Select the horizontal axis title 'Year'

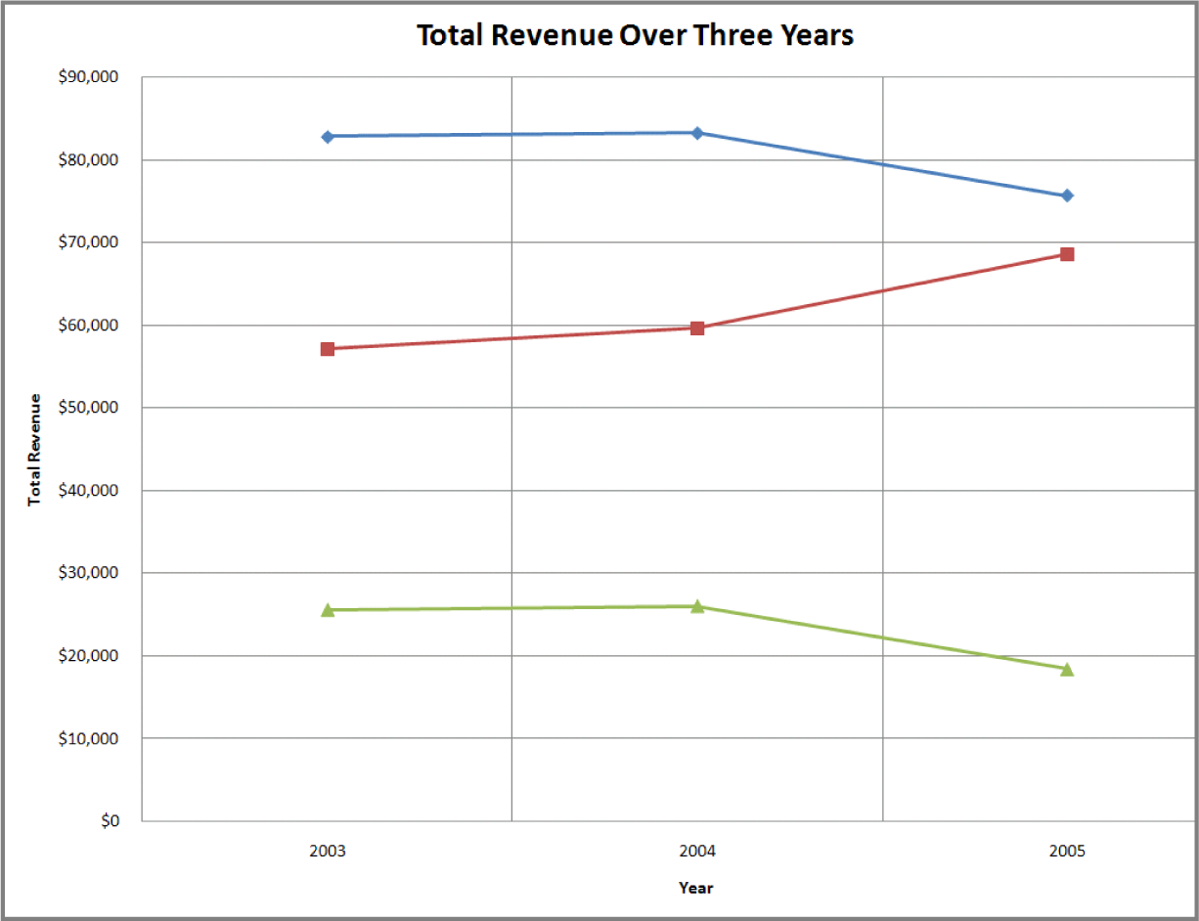(696, 888)
